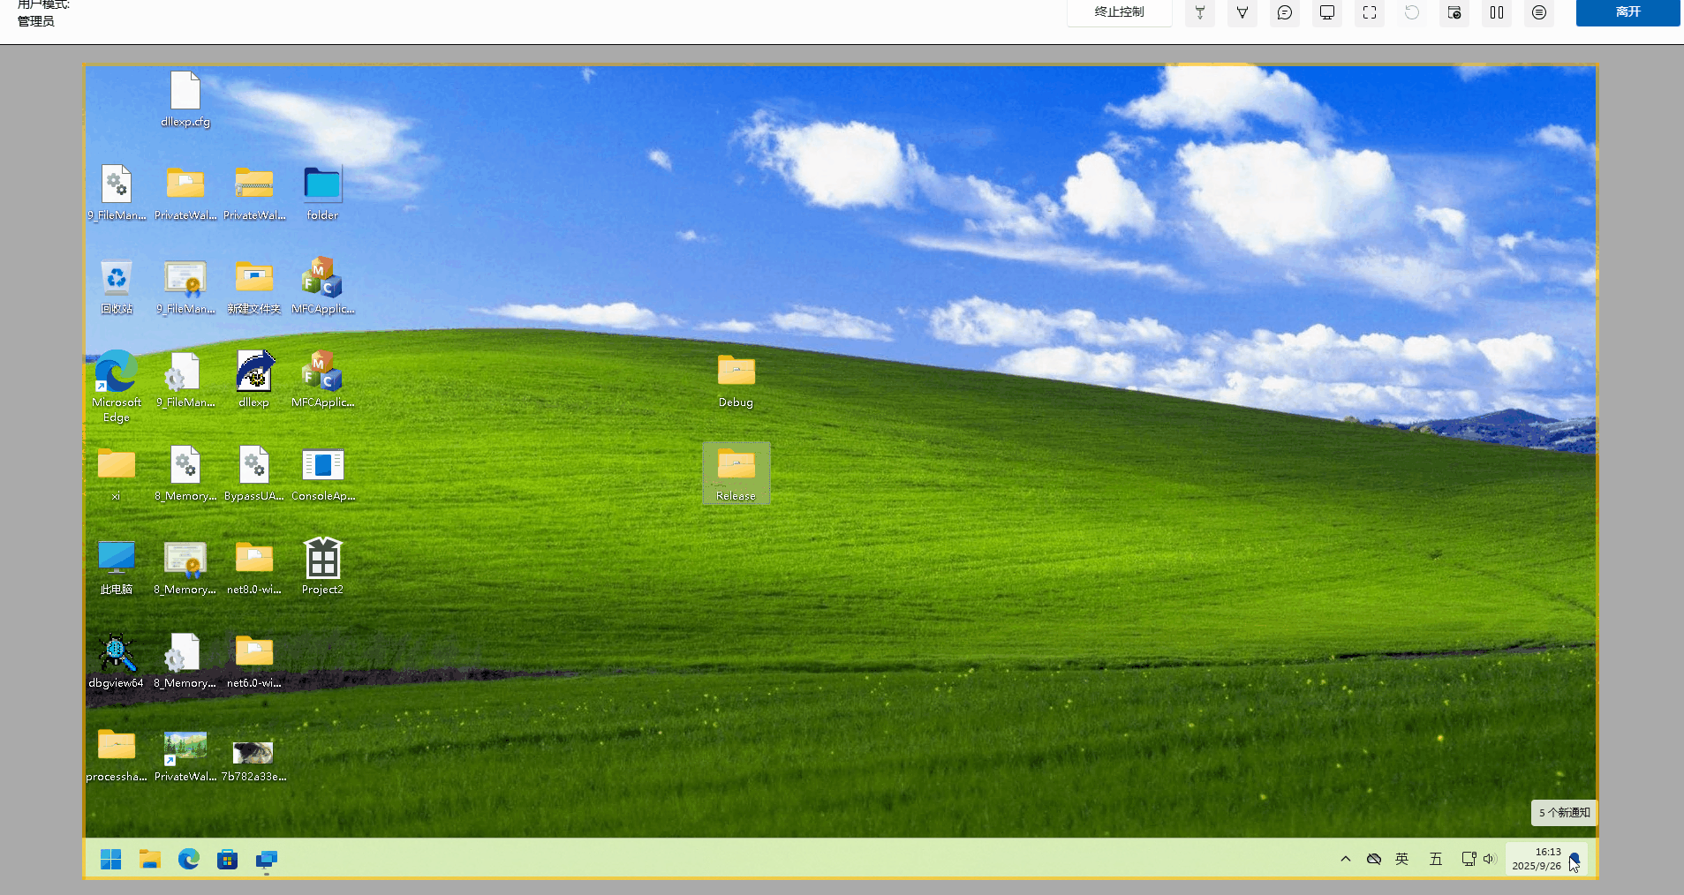The width and height of the screenshot is (1684, 895).
Task: Select the Project2 application icon
Action: click(322, 567)
